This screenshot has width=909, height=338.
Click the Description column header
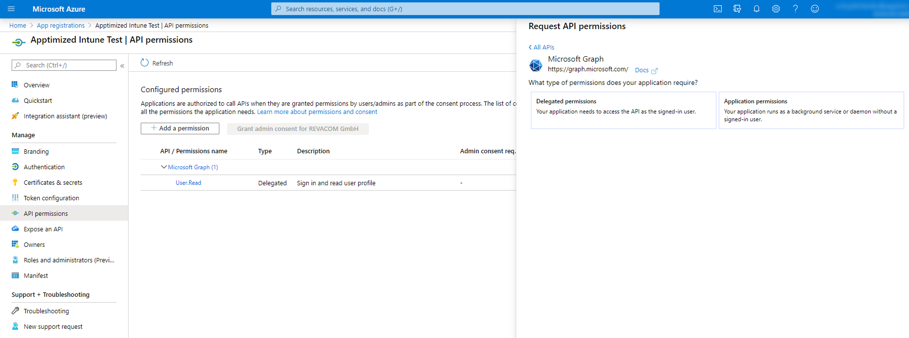click(x=313, y=151)
